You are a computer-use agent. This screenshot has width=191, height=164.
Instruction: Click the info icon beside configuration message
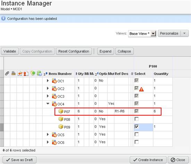coord(3,18)
